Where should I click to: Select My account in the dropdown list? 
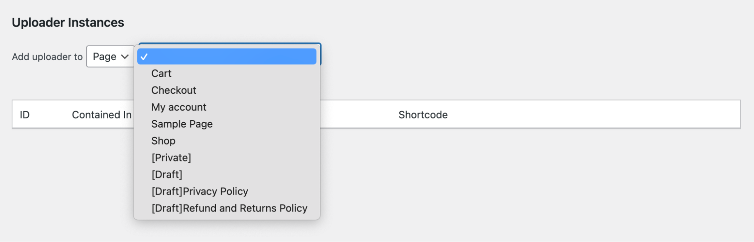179,107
